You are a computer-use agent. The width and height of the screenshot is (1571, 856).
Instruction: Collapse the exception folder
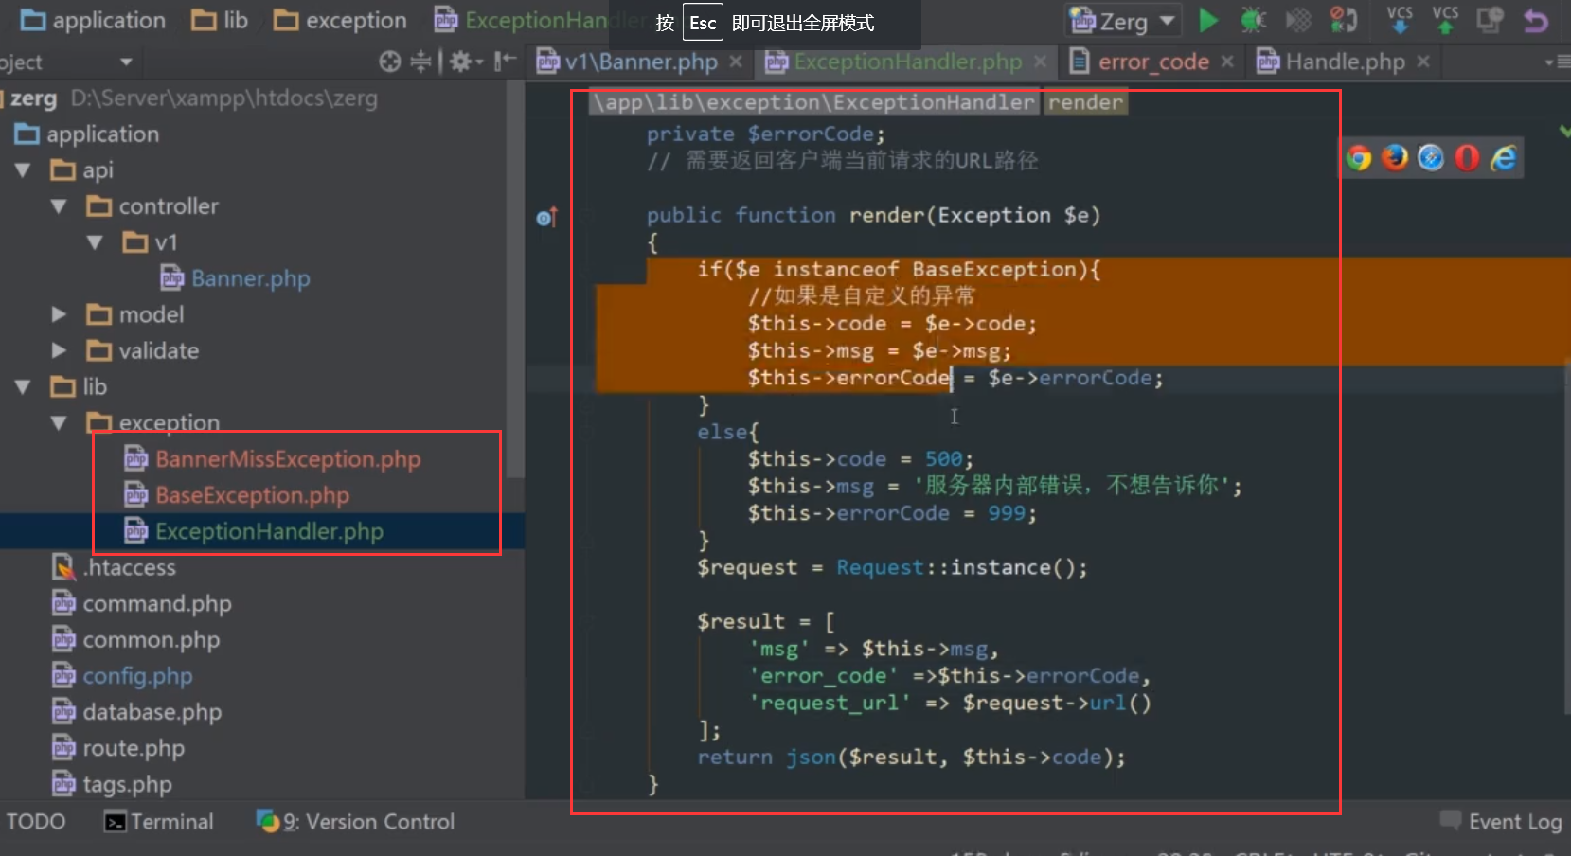(x=59, y=422)
